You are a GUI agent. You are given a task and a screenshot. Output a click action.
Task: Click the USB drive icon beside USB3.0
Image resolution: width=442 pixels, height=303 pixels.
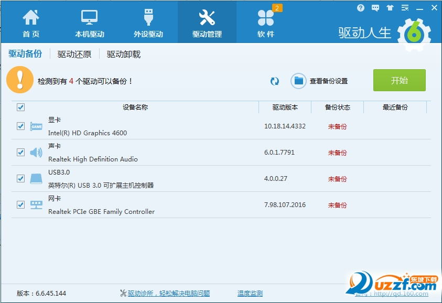coord(36,178)
